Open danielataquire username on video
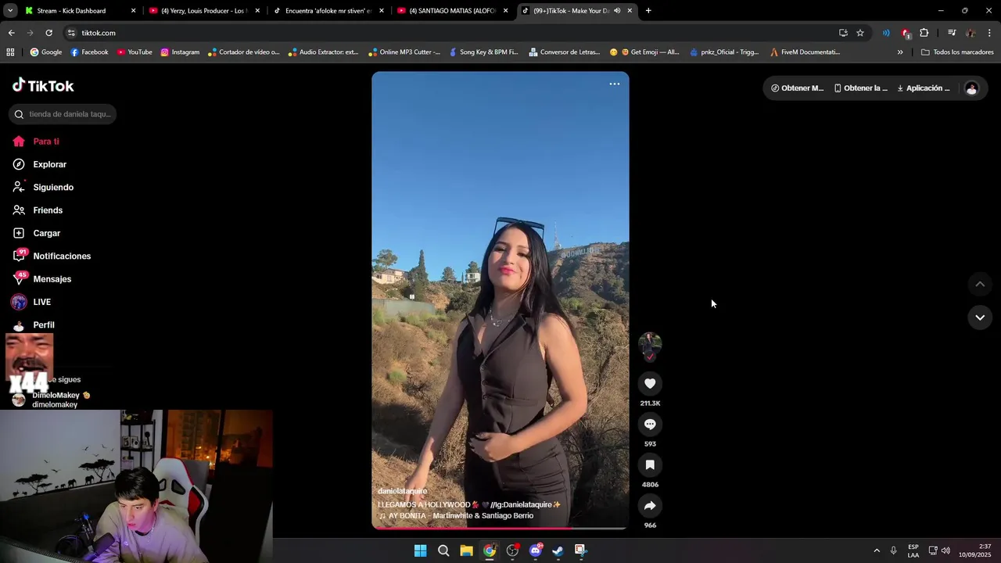Screen dimensions: 1001x563 pos(402,491)
